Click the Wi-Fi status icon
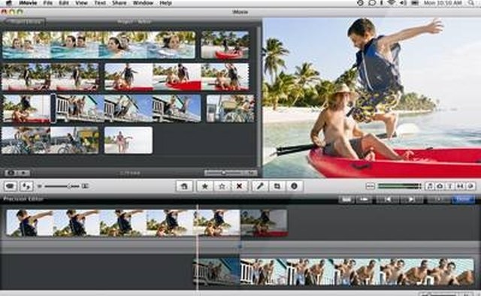 click(392, 3)
